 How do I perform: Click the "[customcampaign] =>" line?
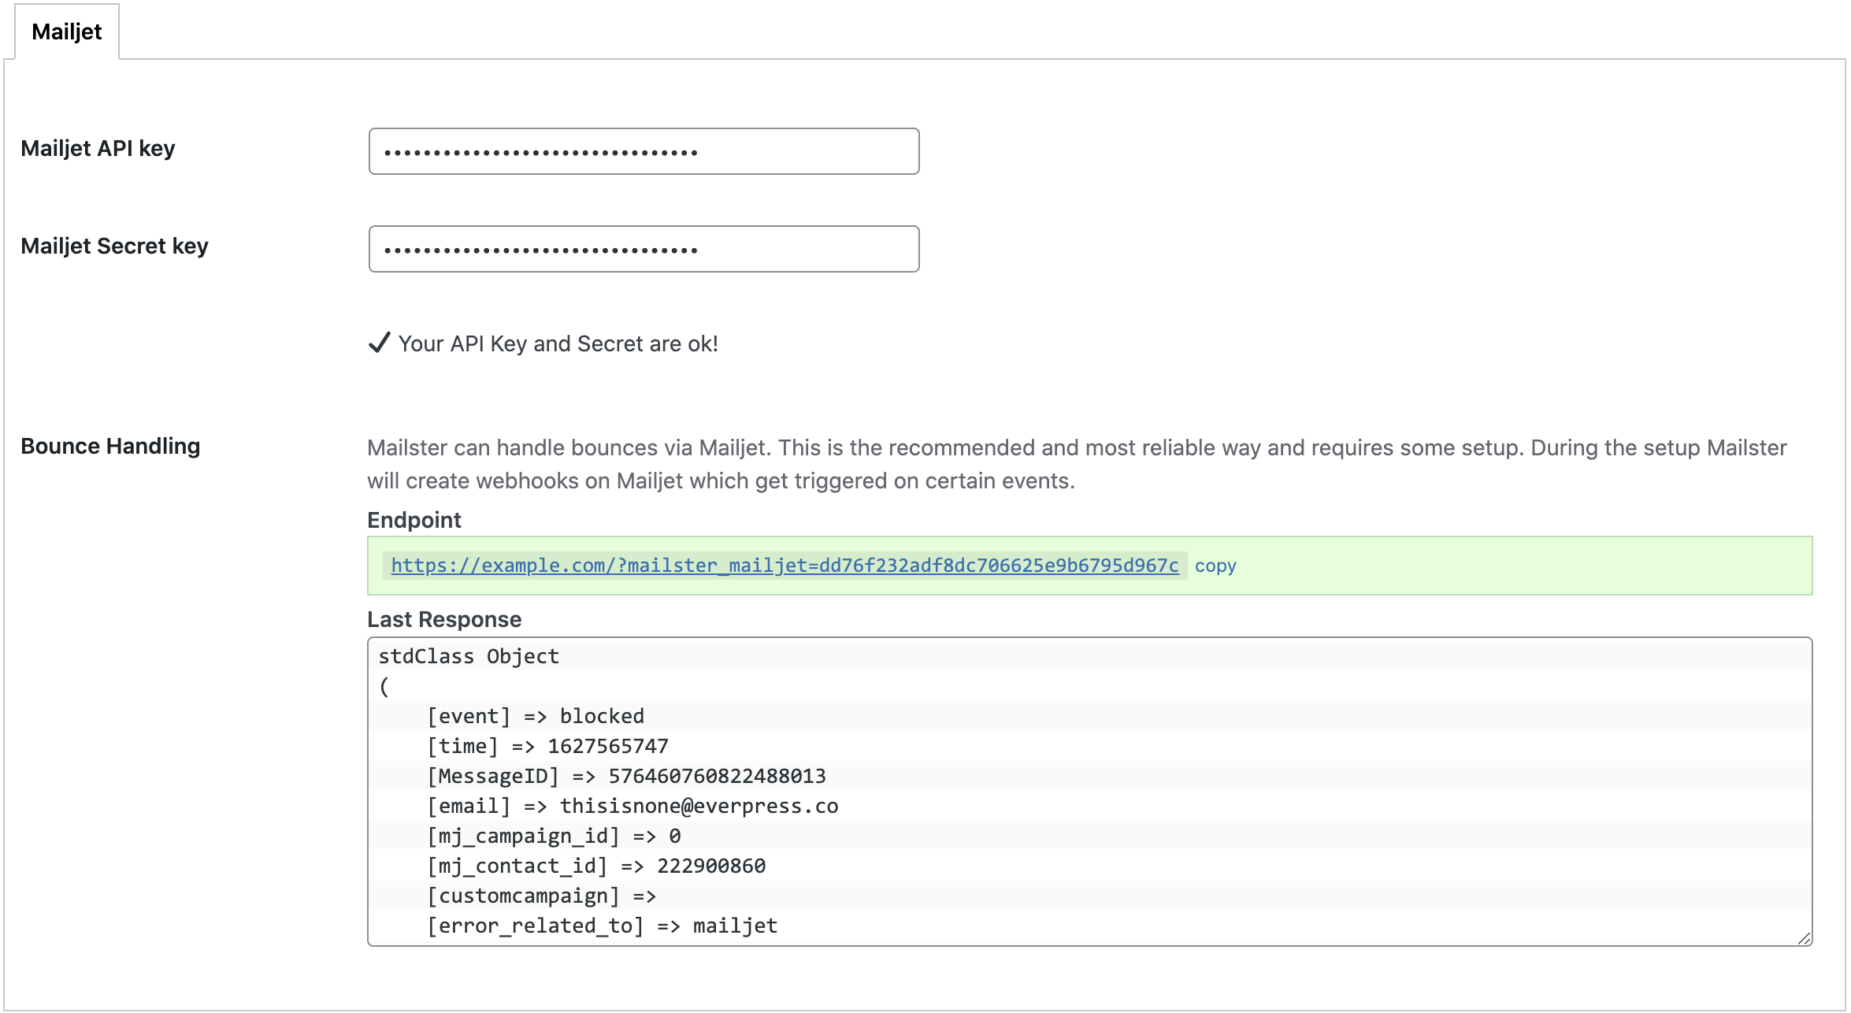542,896
